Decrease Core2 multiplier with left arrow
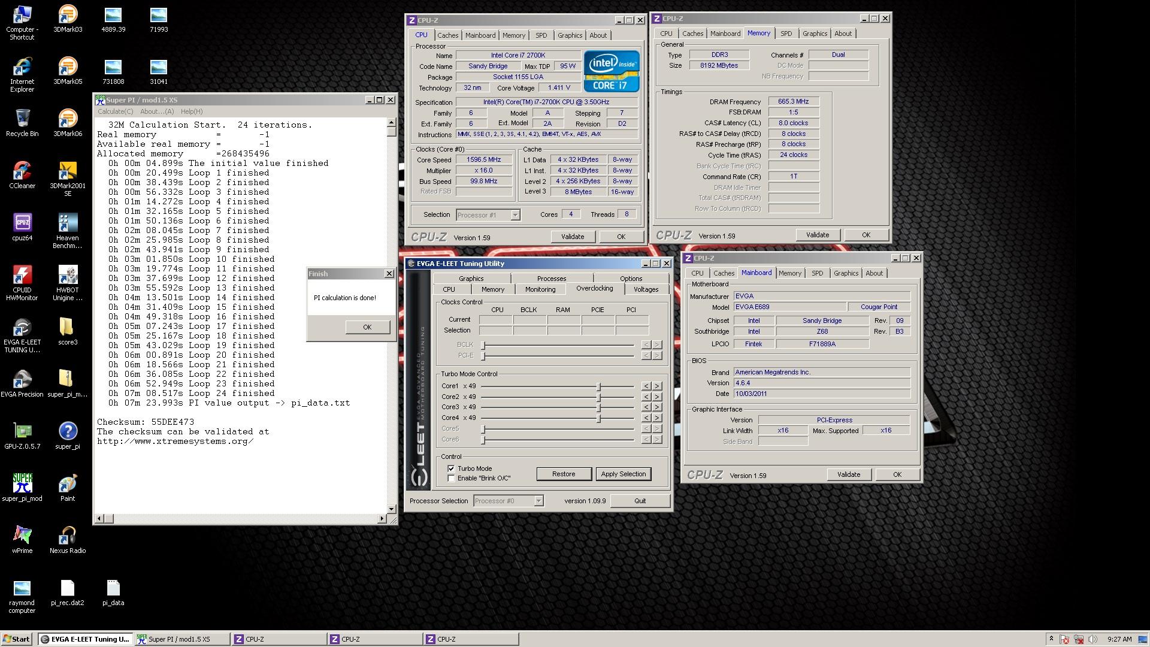This screenshot has width=1150, height=647. [646, 397]
